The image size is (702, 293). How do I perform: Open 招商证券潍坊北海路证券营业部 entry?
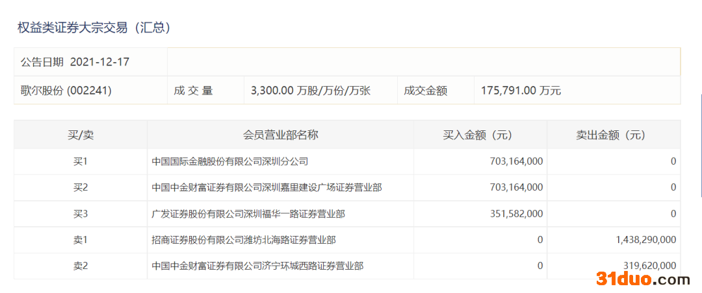tap(244, 240)
